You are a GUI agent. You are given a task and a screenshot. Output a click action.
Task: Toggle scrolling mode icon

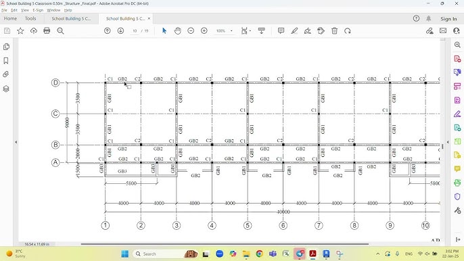click(x=262, y=31)
